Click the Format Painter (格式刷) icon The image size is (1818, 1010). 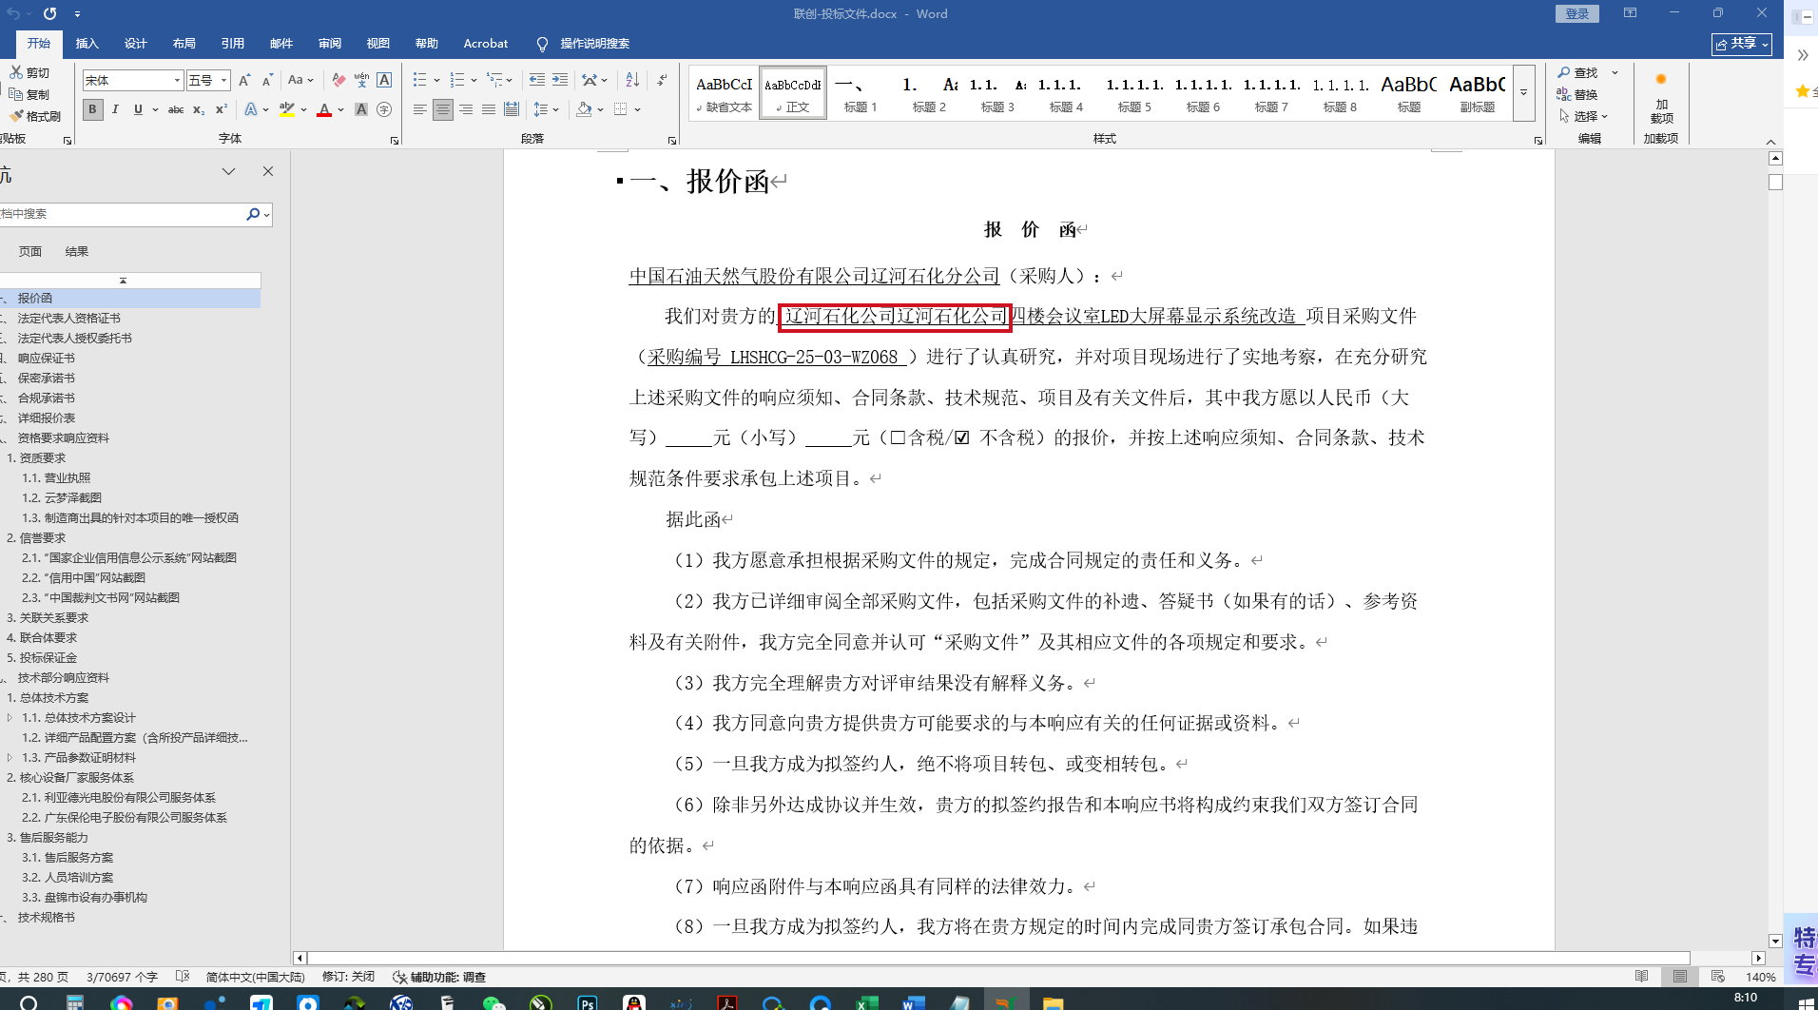35,116
